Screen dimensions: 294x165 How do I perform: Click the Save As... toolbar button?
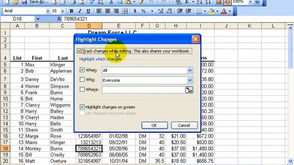tap(39, 2)
